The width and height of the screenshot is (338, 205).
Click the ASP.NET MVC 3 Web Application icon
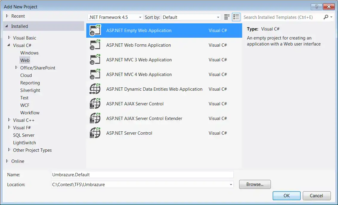(95, 60)
